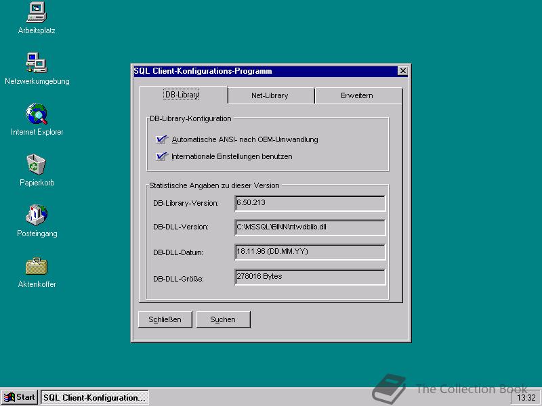The height and width of the screenshot is (406, 542).
Task: Switch to the DB-Library tab
Action: 182,95
